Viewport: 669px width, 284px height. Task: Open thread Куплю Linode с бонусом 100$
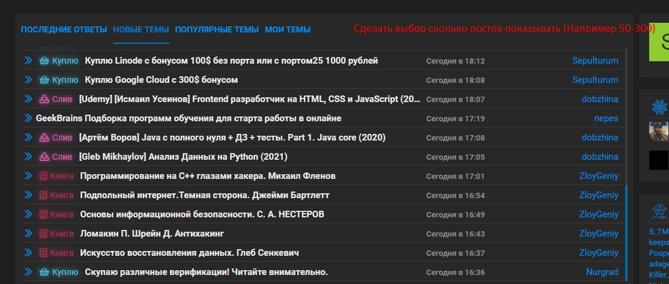pyautogui.click(x=231, y=61)
